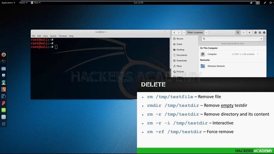Maximize the Files window
The height and width of the screenshot is (154, 274).
(260, 33)
